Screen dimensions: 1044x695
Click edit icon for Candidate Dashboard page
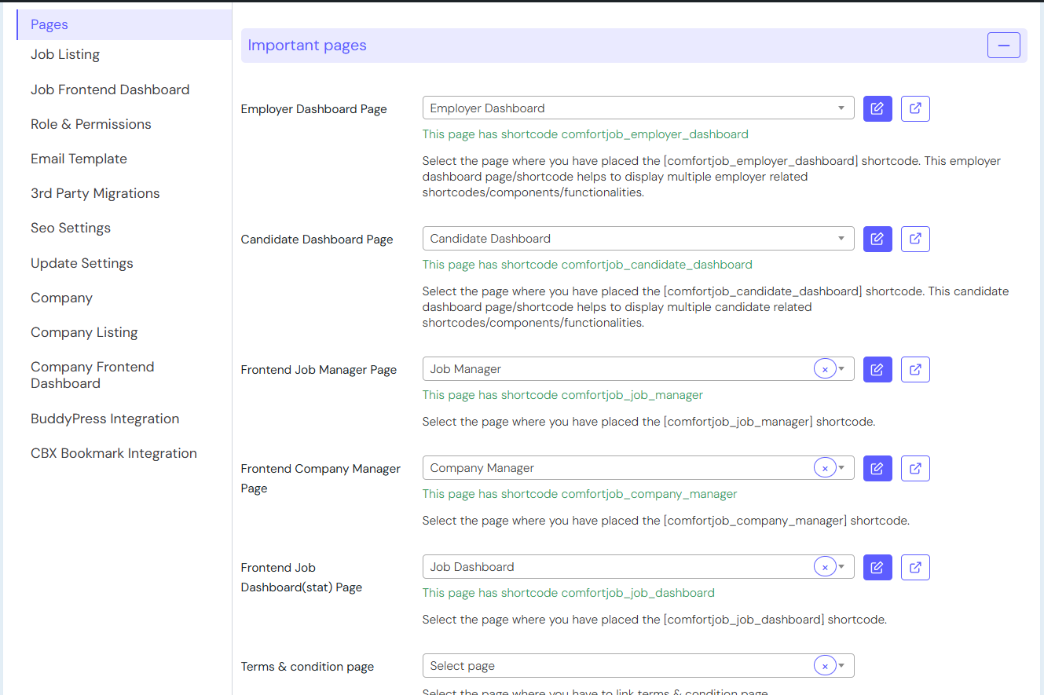877,239
